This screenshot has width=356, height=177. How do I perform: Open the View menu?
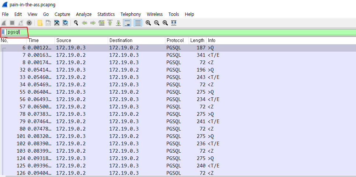32,14
